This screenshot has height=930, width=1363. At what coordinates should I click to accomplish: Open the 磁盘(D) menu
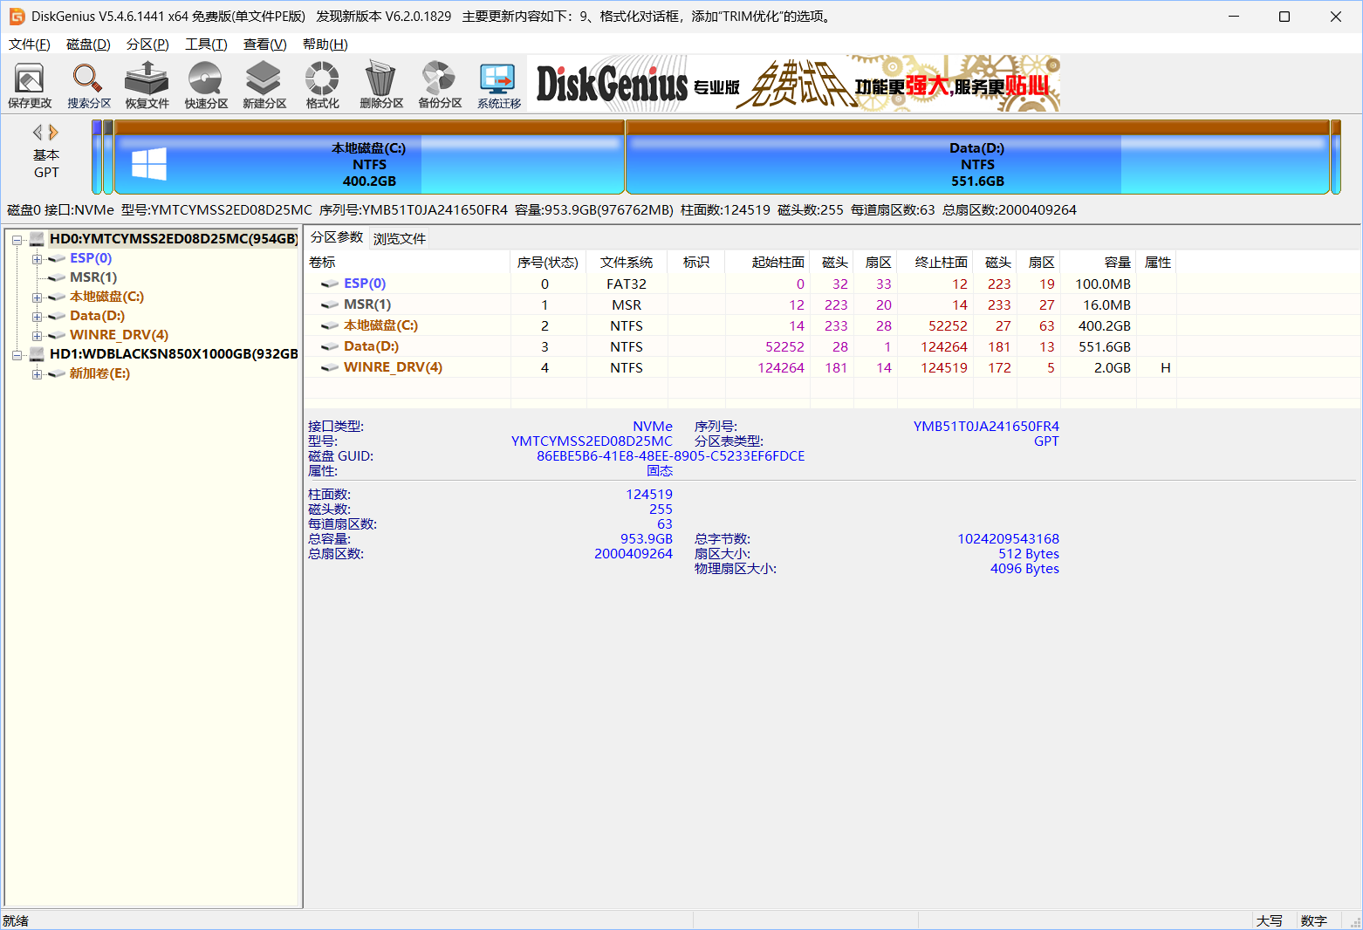88,44
